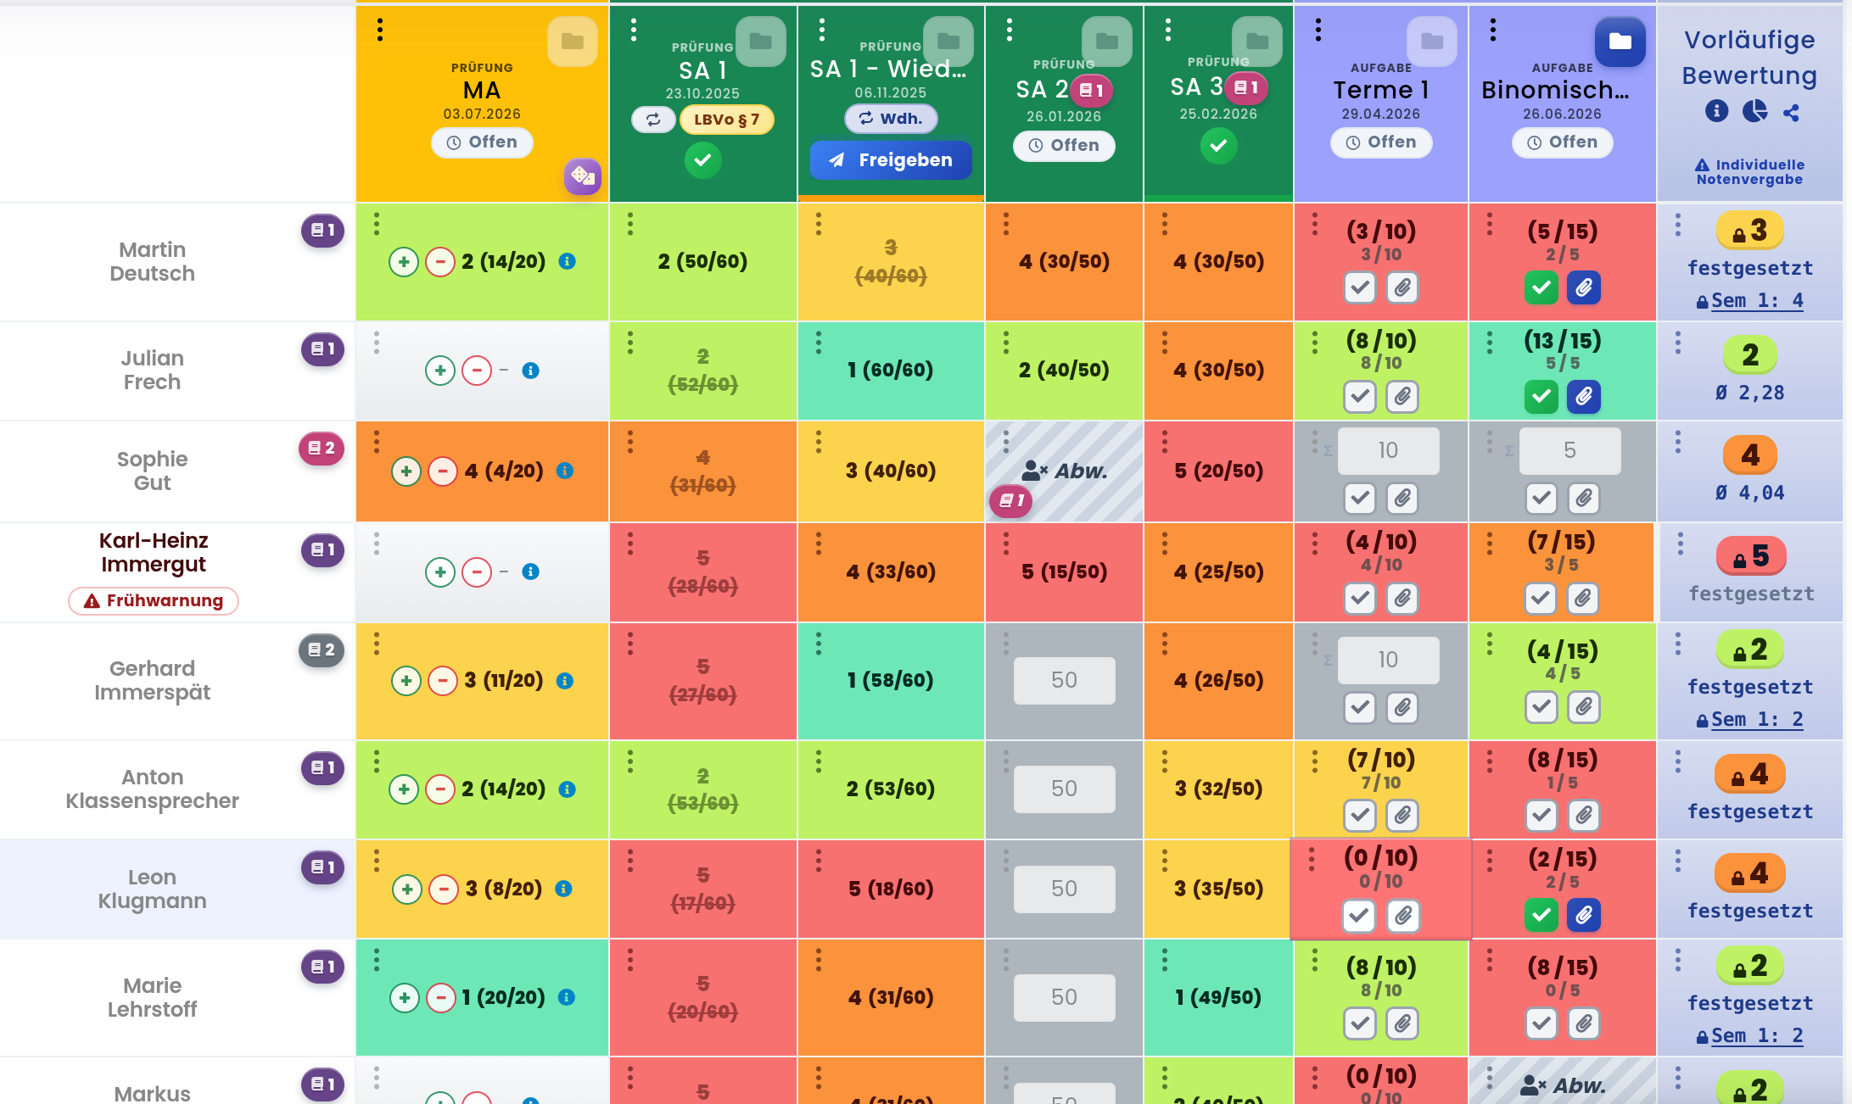The width and height of the screenshot is (1852, 1104).
Task: Open three-dot menu of Terme 1 header
Action: coord(1318,30)
